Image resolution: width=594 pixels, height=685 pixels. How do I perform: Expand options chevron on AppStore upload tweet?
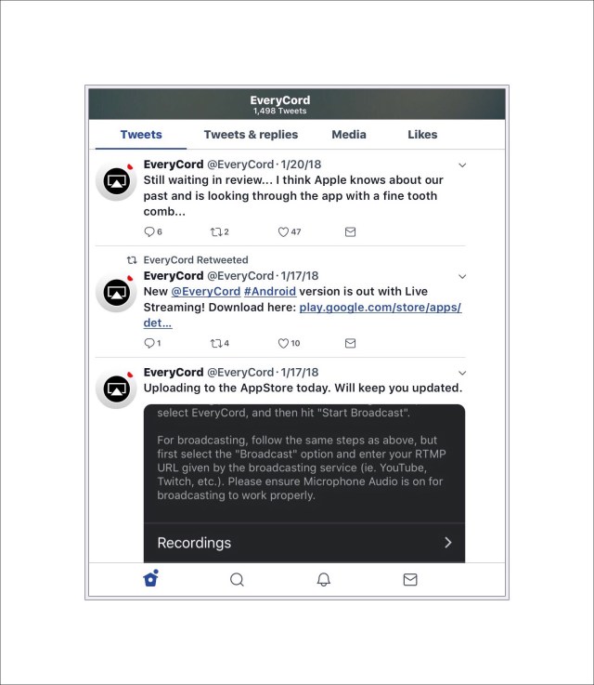(x=462, y=373)
